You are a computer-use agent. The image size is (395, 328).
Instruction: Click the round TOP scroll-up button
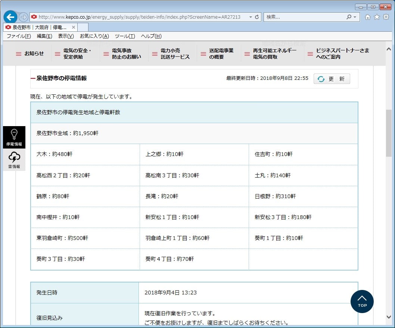click(x=362, y=301)
